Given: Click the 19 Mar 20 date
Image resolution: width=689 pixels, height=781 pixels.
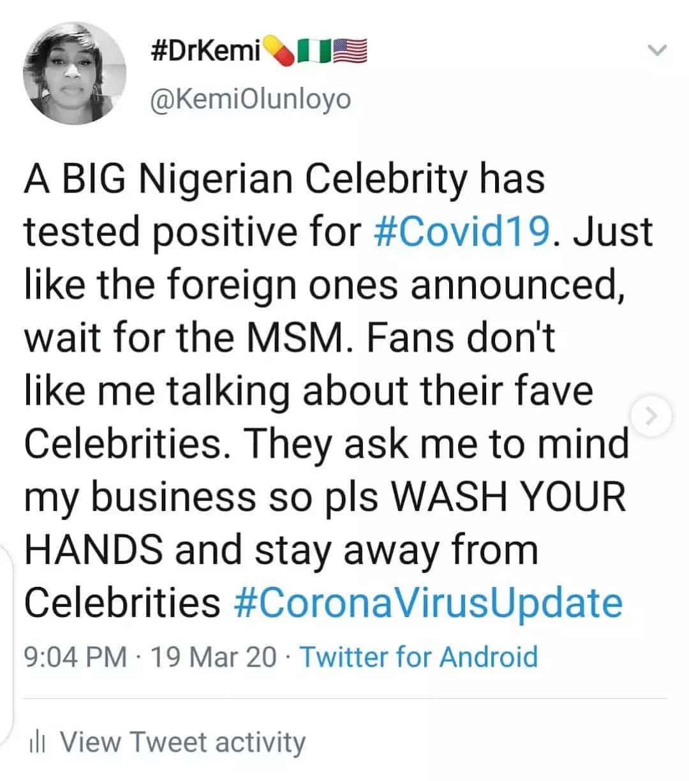Looking at the screenshot, I should pyautogui.click(x=212, y=657).
